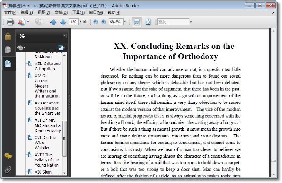Image resolution: width=282 pixels, height=183 pixels.
Task: Click the Dickinson bookmark text
Action: click(43, 56)
